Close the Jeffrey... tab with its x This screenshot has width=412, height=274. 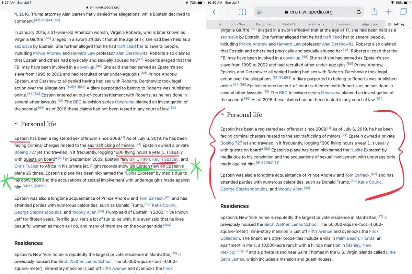click(x=389, y=24)
